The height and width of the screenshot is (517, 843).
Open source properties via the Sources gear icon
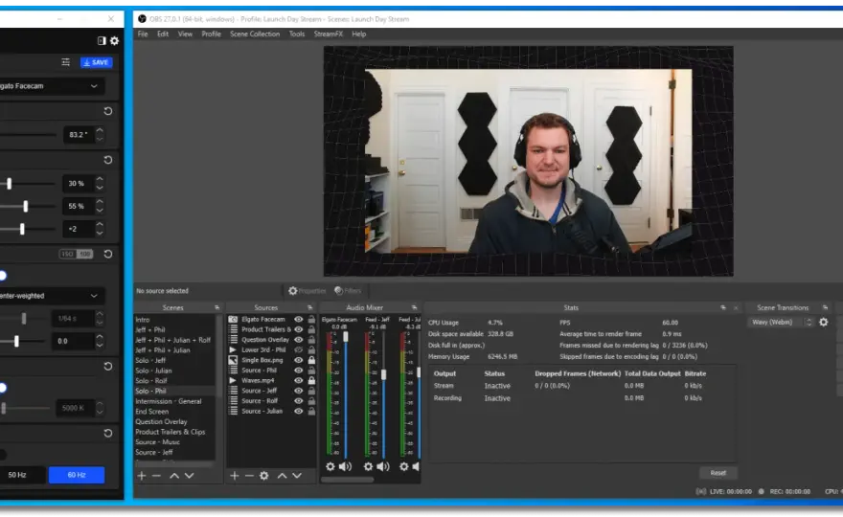coord(264,476)
